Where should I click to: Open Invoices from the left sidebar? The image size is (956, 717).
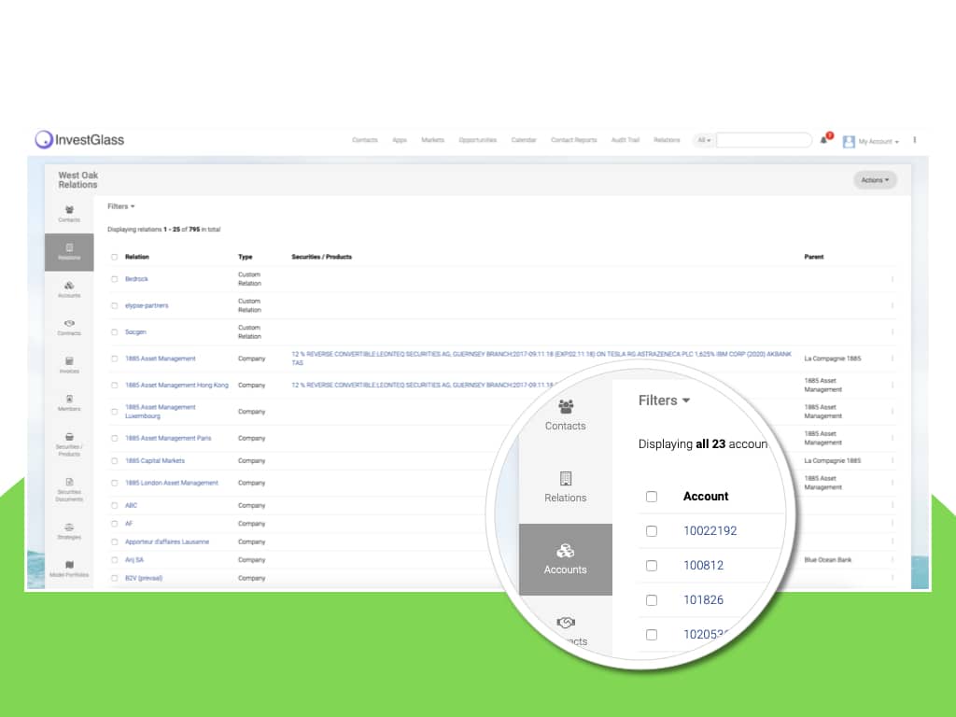69,365
